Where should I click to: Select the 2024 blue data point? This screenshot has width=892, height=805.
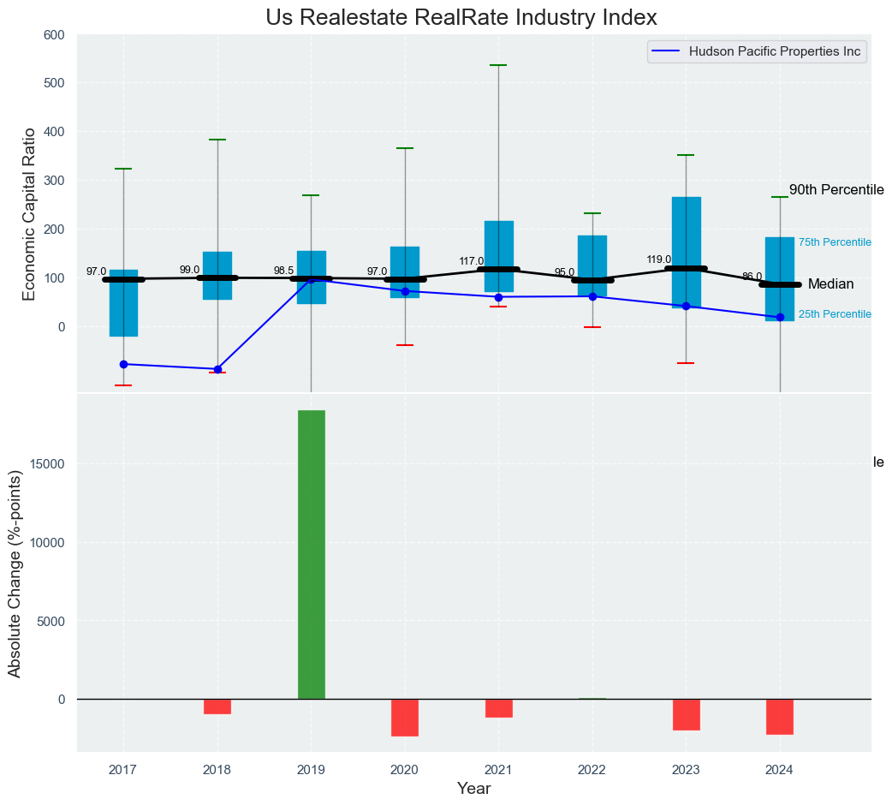(x=780, y=318)
